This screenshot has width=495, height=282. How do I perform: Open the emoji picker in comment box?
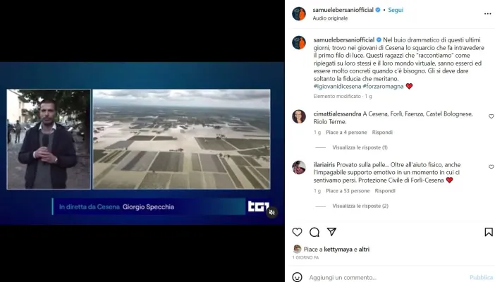point(297,277)
